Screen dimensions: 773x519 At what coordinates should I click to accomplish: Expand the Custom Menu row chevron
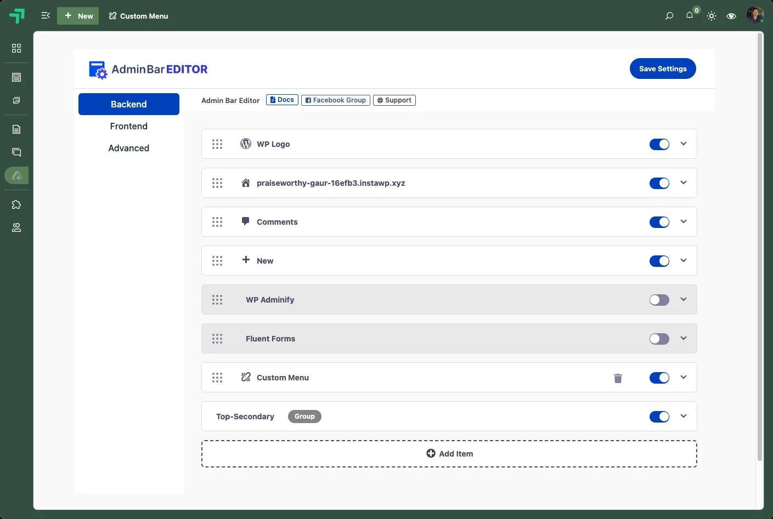click(x=684, y=377)
